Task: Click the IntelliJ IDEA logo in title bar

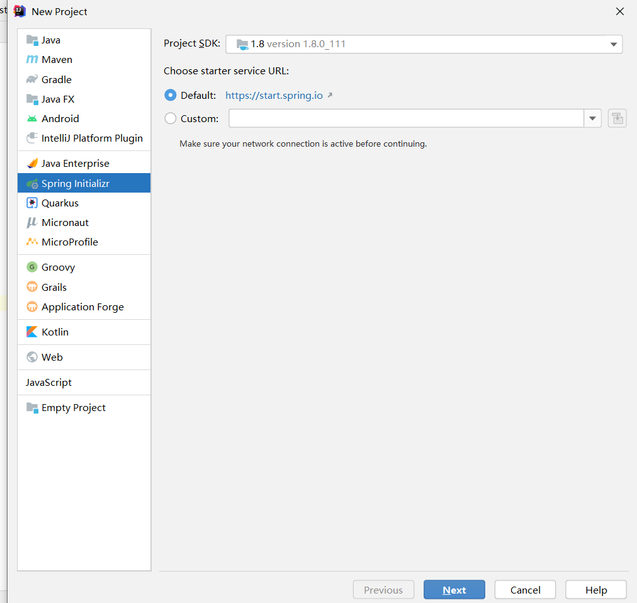Action: (20, 11)
